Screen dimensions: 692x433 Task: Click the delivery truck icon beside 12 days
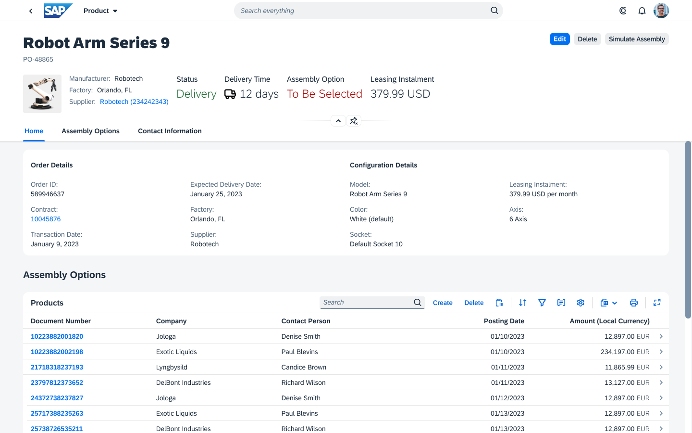230,94
